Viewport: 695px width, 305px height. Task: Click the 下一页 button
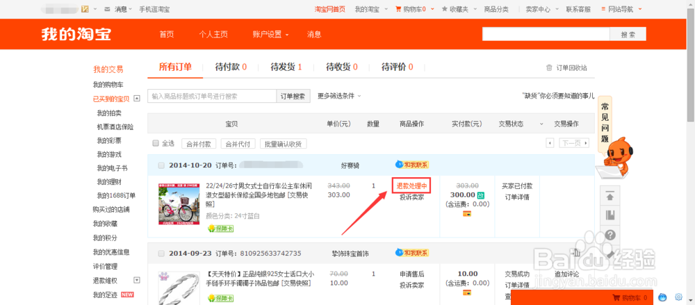tap(574, 143)
